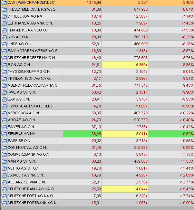Click the DAIMLER AG NA O.N. chart icon

[x=4, y=175]
